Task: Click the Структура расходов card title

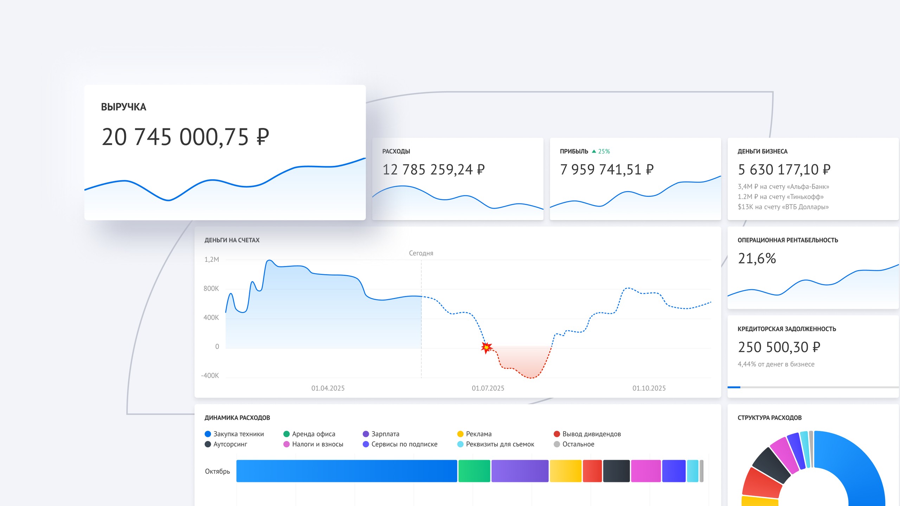Action: [770, 418]
